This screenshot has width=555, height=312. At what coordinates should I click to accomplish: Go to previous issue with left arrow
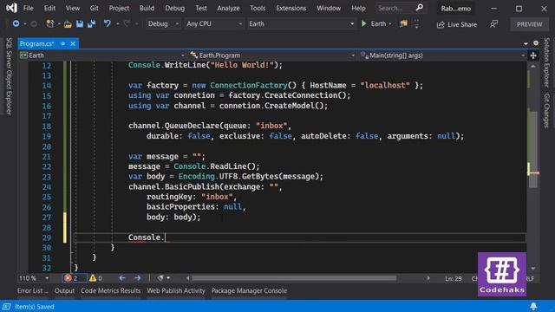tap(122, 278)
